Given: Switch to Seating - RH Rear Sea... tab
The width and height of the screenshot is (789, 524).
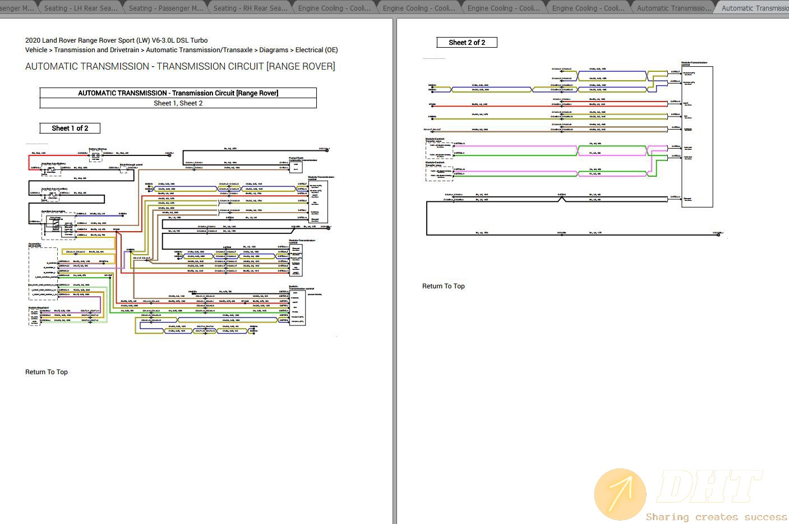Looking at the screenshot, I should (250, 8).
